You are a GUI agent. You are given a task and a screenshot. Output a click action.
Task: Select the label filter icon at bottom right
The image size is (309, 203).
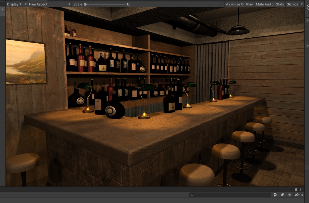(x=282, y=195)
